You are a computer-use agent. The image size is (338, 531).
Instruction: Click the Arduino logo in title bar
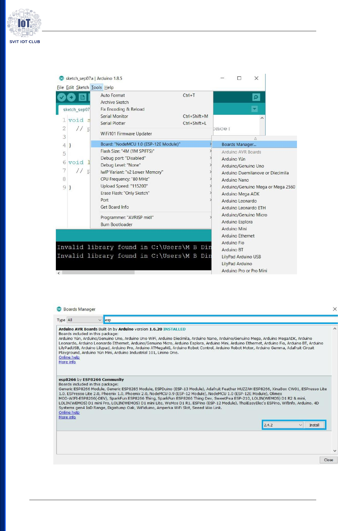pyautogui.click(x=62, y=78)
